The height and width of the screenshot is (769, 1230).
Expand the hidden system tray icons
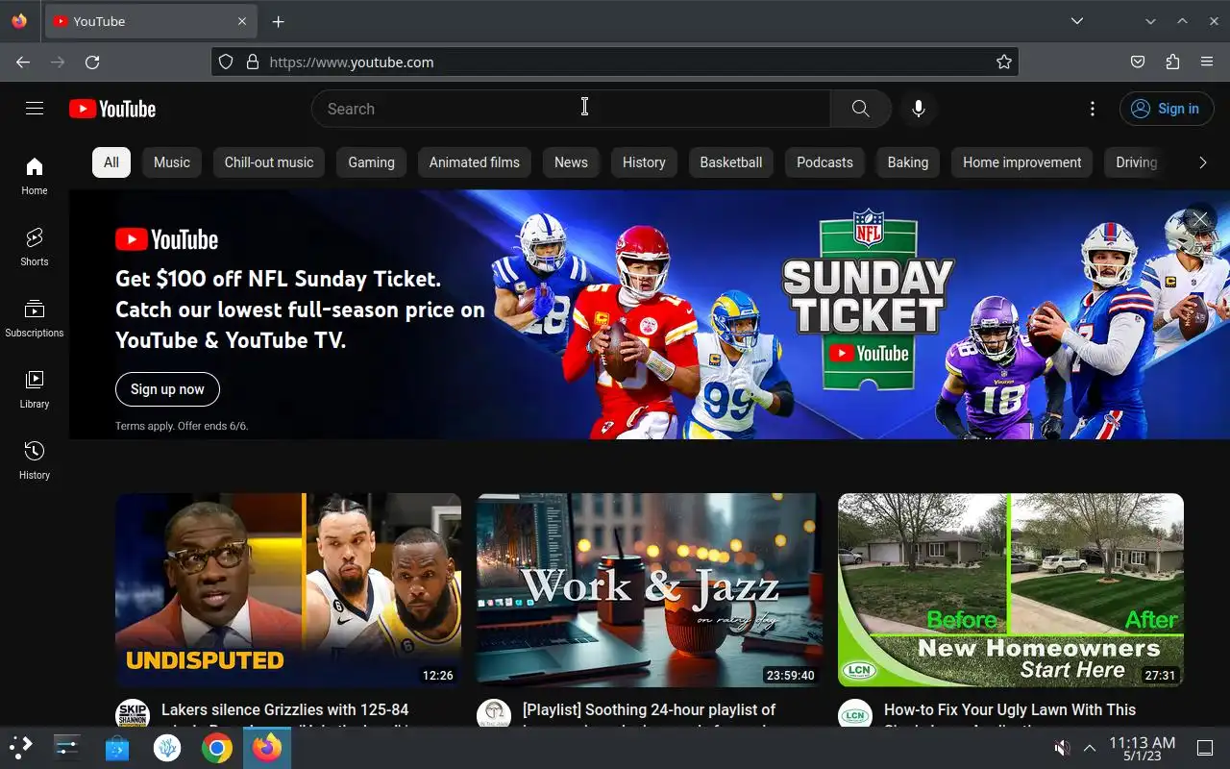[x=1090, y=747]
